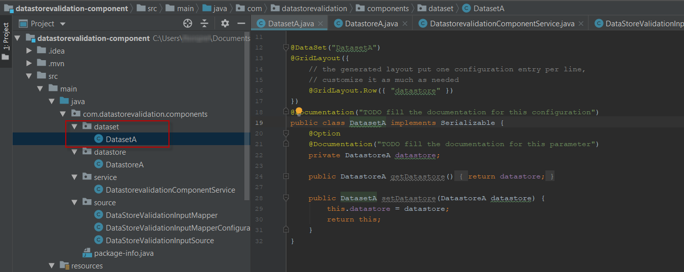Viewport: 684px width, 272px height.
Task: Hide the Project panel with minimize icon
Action: tap(241, 23)
